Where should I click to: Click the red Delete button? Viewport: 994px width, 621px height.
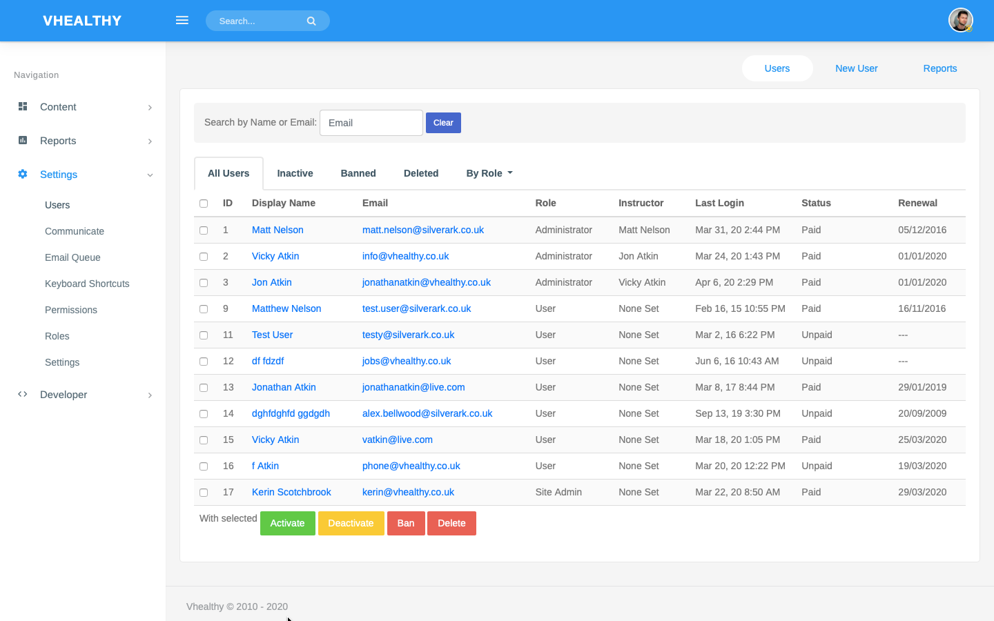click(451, 523)
